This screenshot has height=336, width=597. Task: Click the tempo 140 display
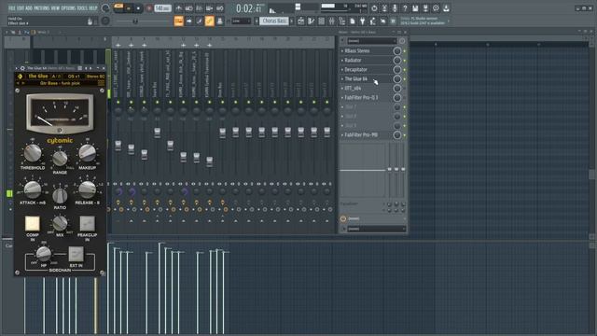pos(162,8)
